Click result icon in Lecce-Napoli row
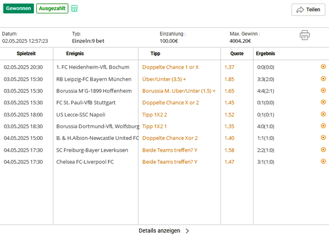Viewport: 329px width, 237px height. [x=323, y=114]
